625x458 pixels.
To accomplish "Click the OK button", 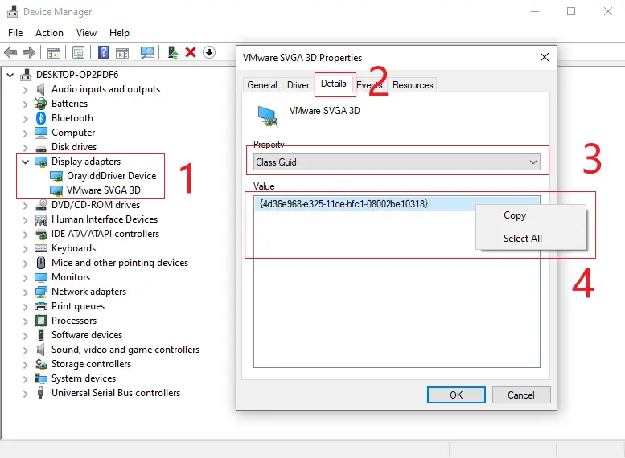I will click(x=456, y=395).
